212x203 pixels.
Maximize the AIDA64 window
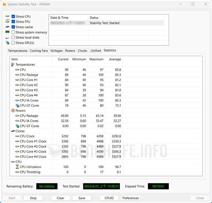coord(193,4)
